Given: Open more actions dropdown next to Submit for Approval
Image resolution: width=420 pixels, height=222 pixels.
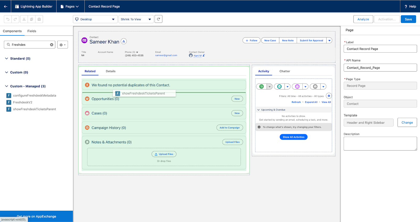Looking at the screenshot, I should point(329,41).
